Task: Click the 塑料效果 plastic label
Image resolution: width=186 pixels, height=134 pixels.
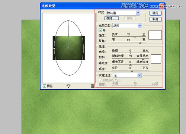Action: click(118, 56)
